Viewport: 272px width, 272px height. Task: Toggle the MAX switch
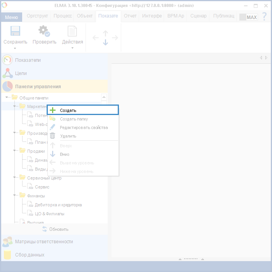click(248, 17)
